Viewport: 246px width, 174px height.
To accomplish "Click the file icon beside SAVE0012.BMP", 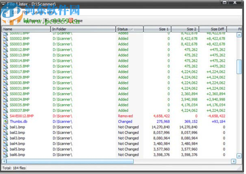I will click(5, 116).
